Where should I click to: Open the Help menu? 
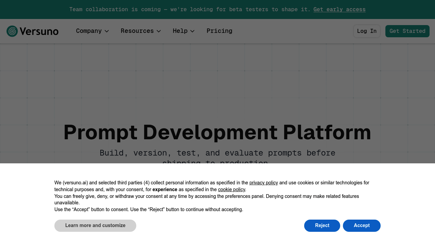pyautogui.click(x=184, y=31)
